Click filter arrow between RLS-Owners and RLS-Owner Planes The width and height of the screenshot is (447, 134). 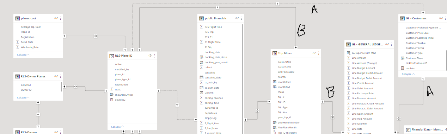38,114
